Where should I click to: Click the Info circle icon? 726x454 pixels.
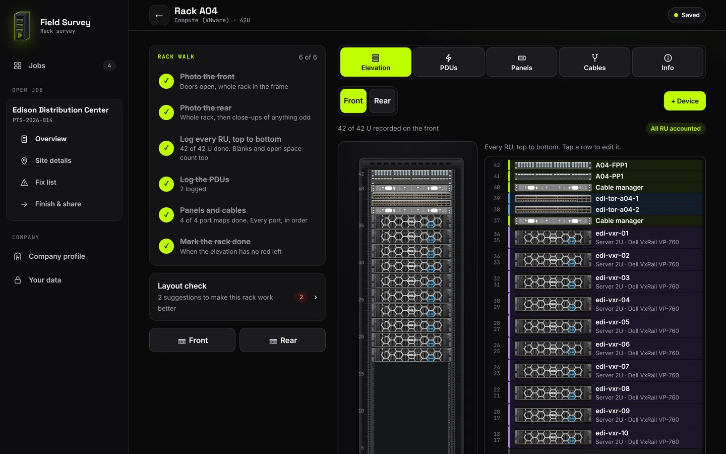[668, 58]
